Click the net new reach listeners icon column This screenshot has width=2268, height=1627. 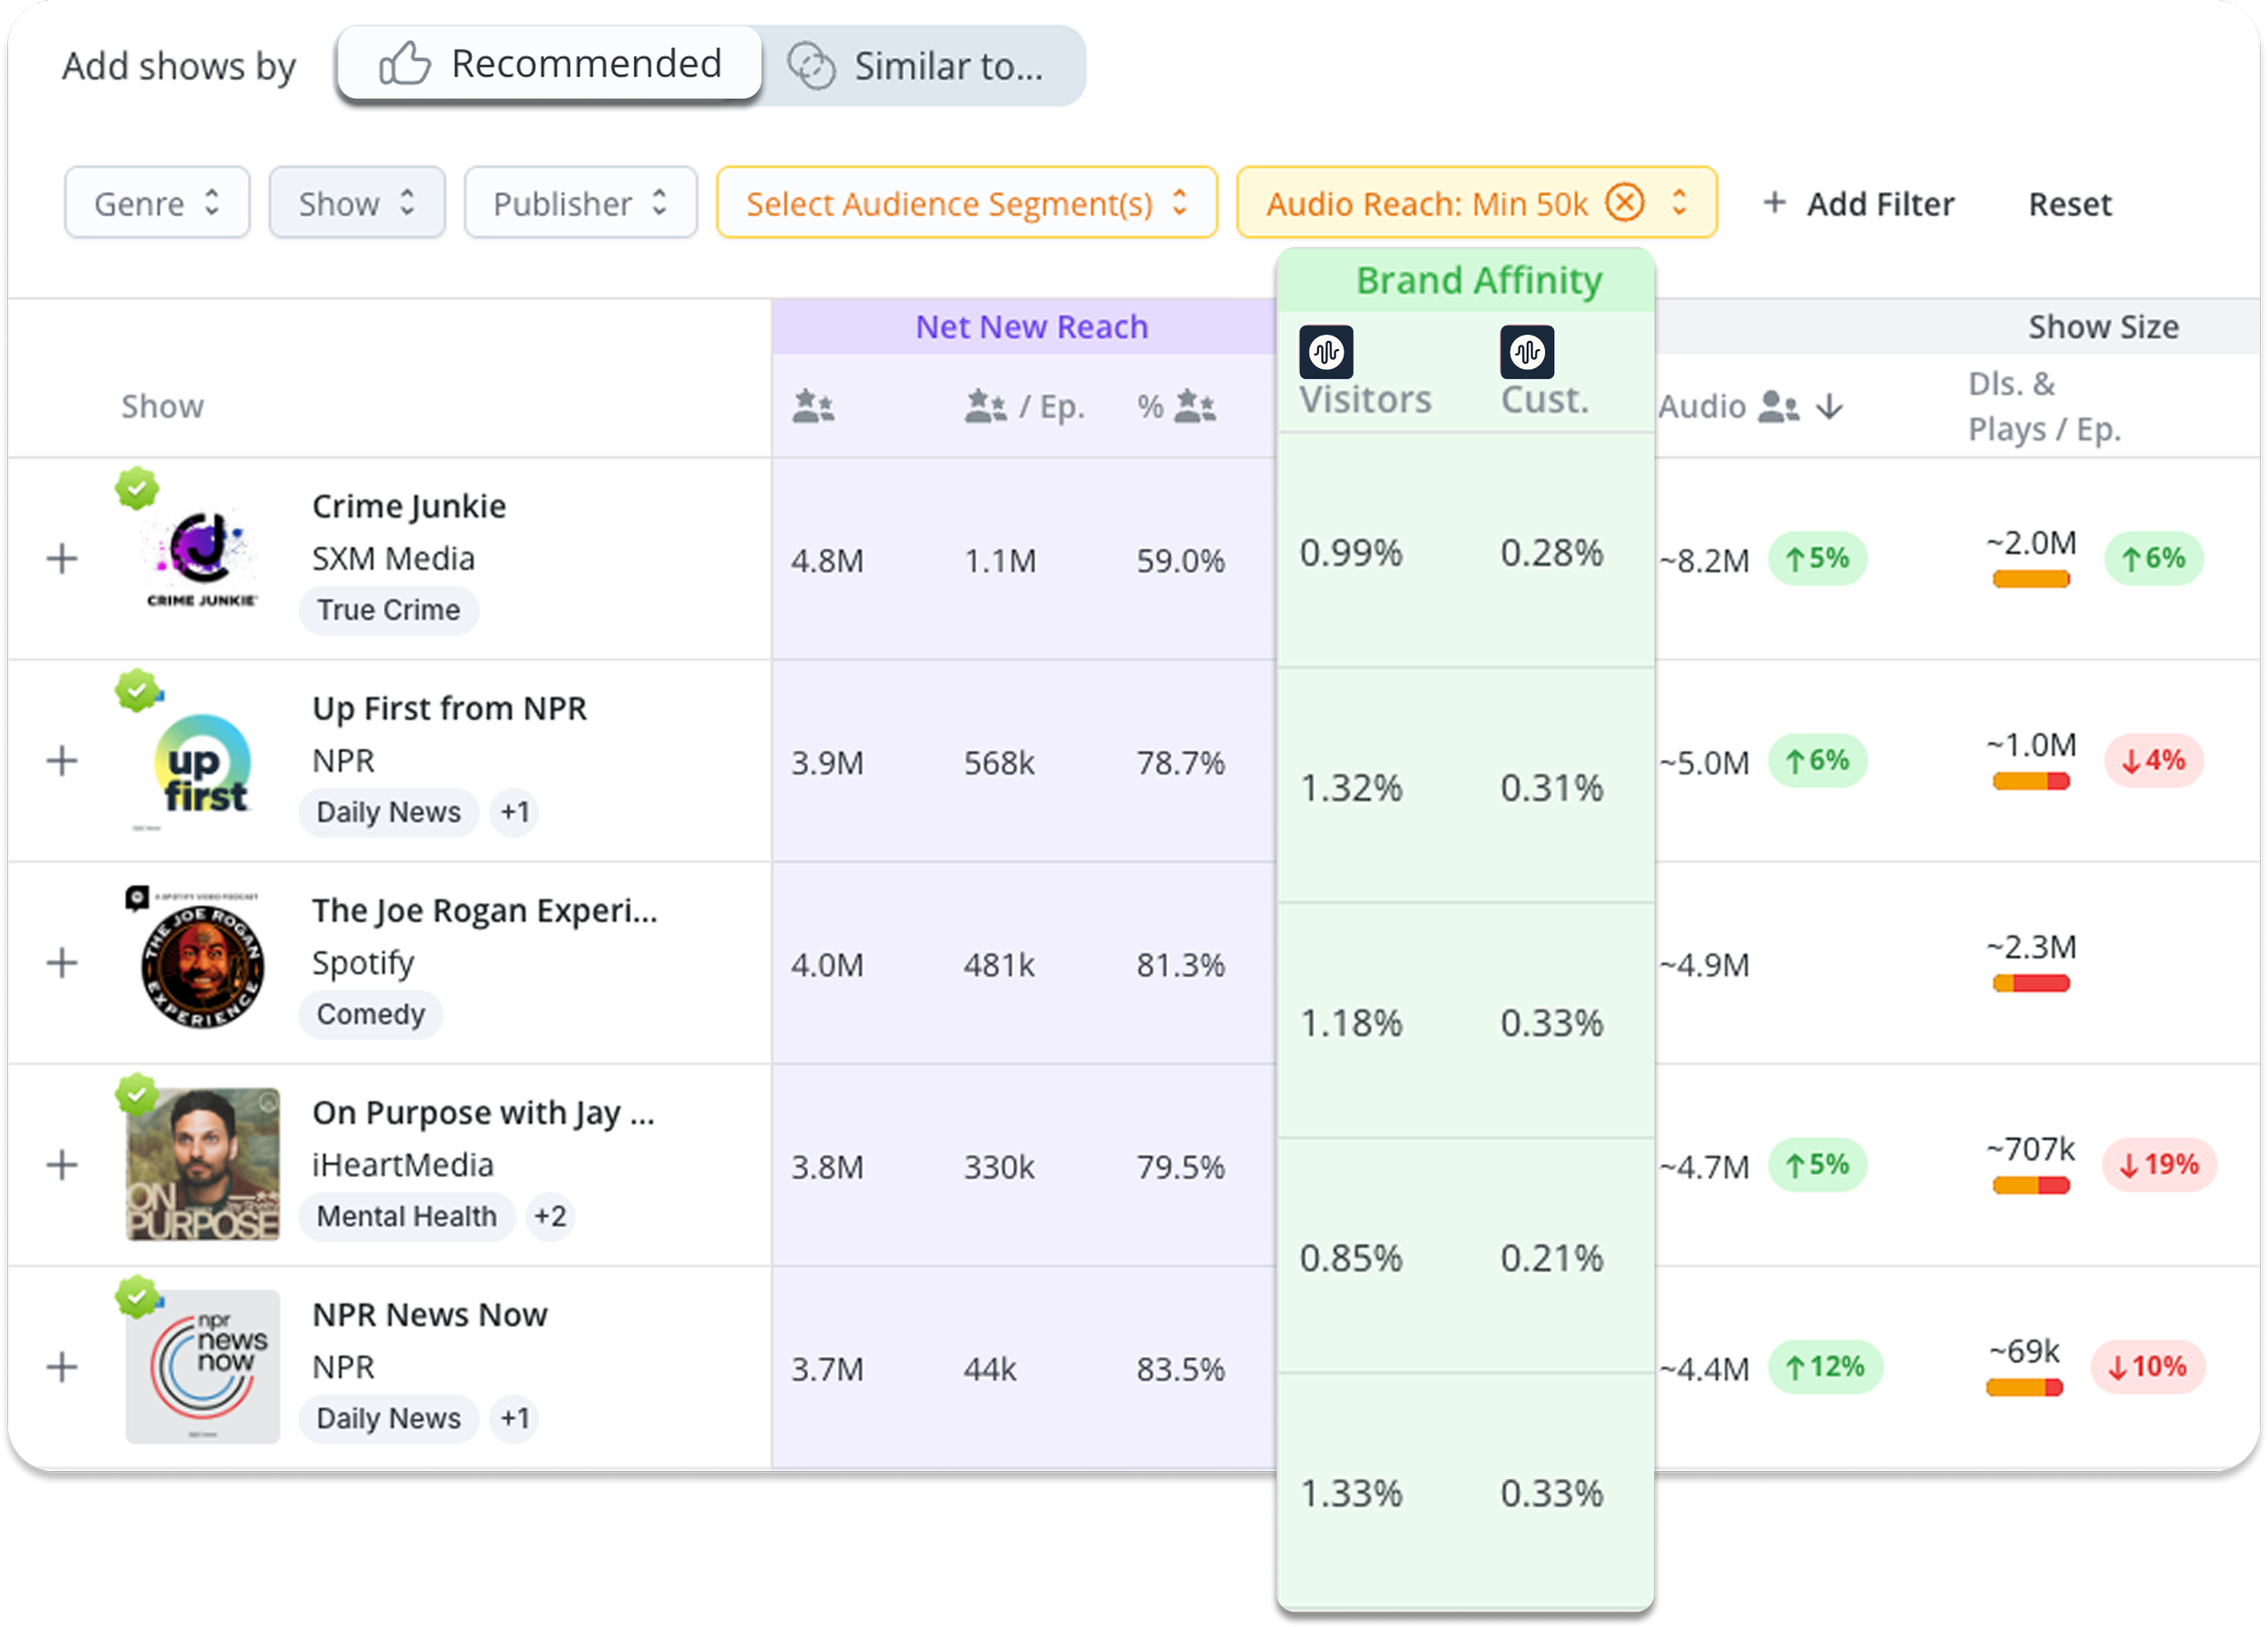pyautogui.click(x=813, y=406)
